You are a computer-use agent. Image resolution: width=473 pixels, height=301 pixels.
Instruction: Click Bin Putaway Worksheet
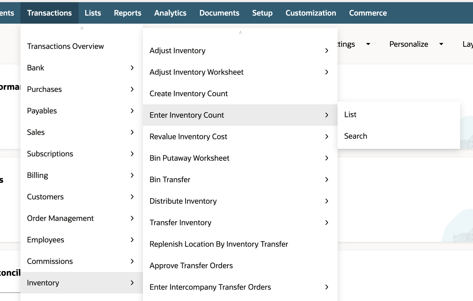[x=240, y=158]
